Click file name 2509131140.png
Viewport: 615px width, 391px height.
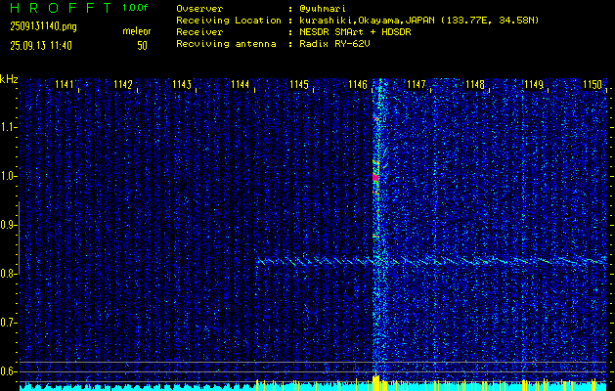(44, 26)
